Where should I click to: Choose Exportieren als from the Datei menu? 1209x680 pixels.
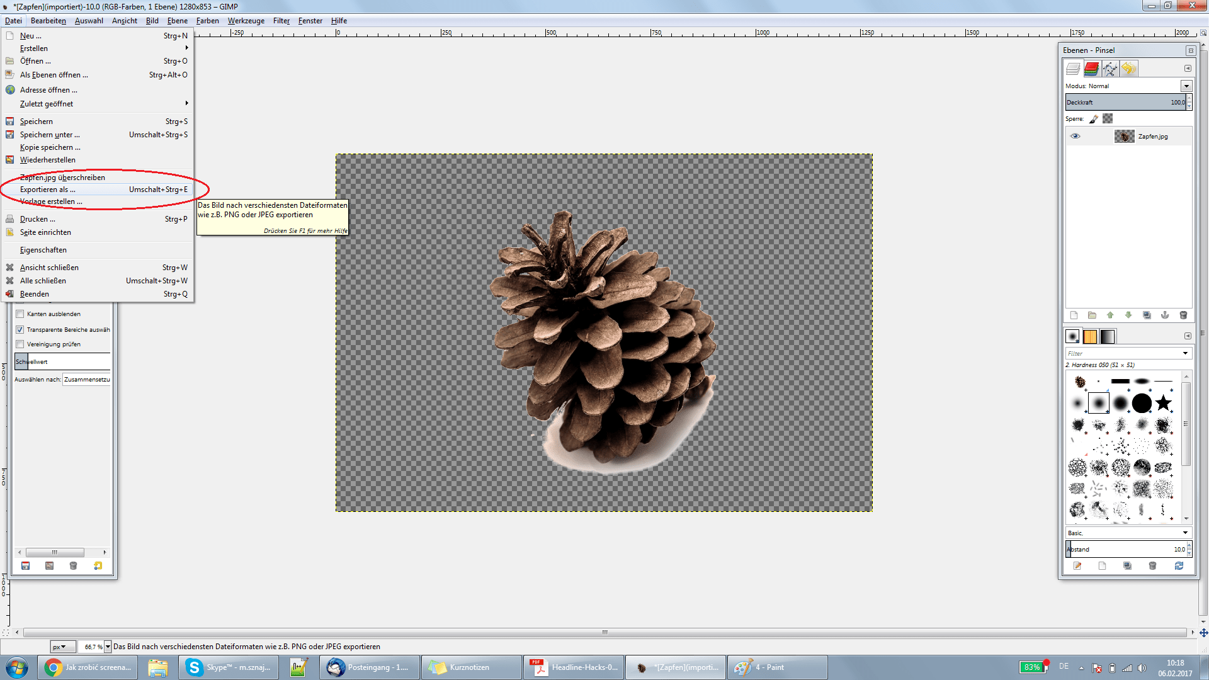pyautogui.click(x=48, y=190)
